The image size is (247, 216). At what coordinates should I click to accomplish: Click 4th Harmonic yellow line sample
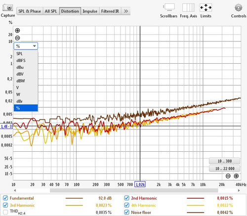click(196, 206)
